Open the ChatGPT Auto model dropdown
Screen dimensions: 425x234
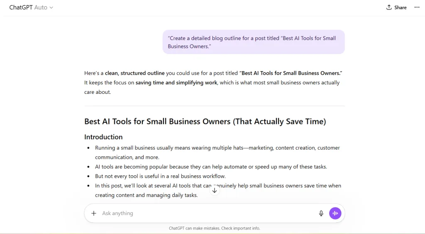click(31, 7)
